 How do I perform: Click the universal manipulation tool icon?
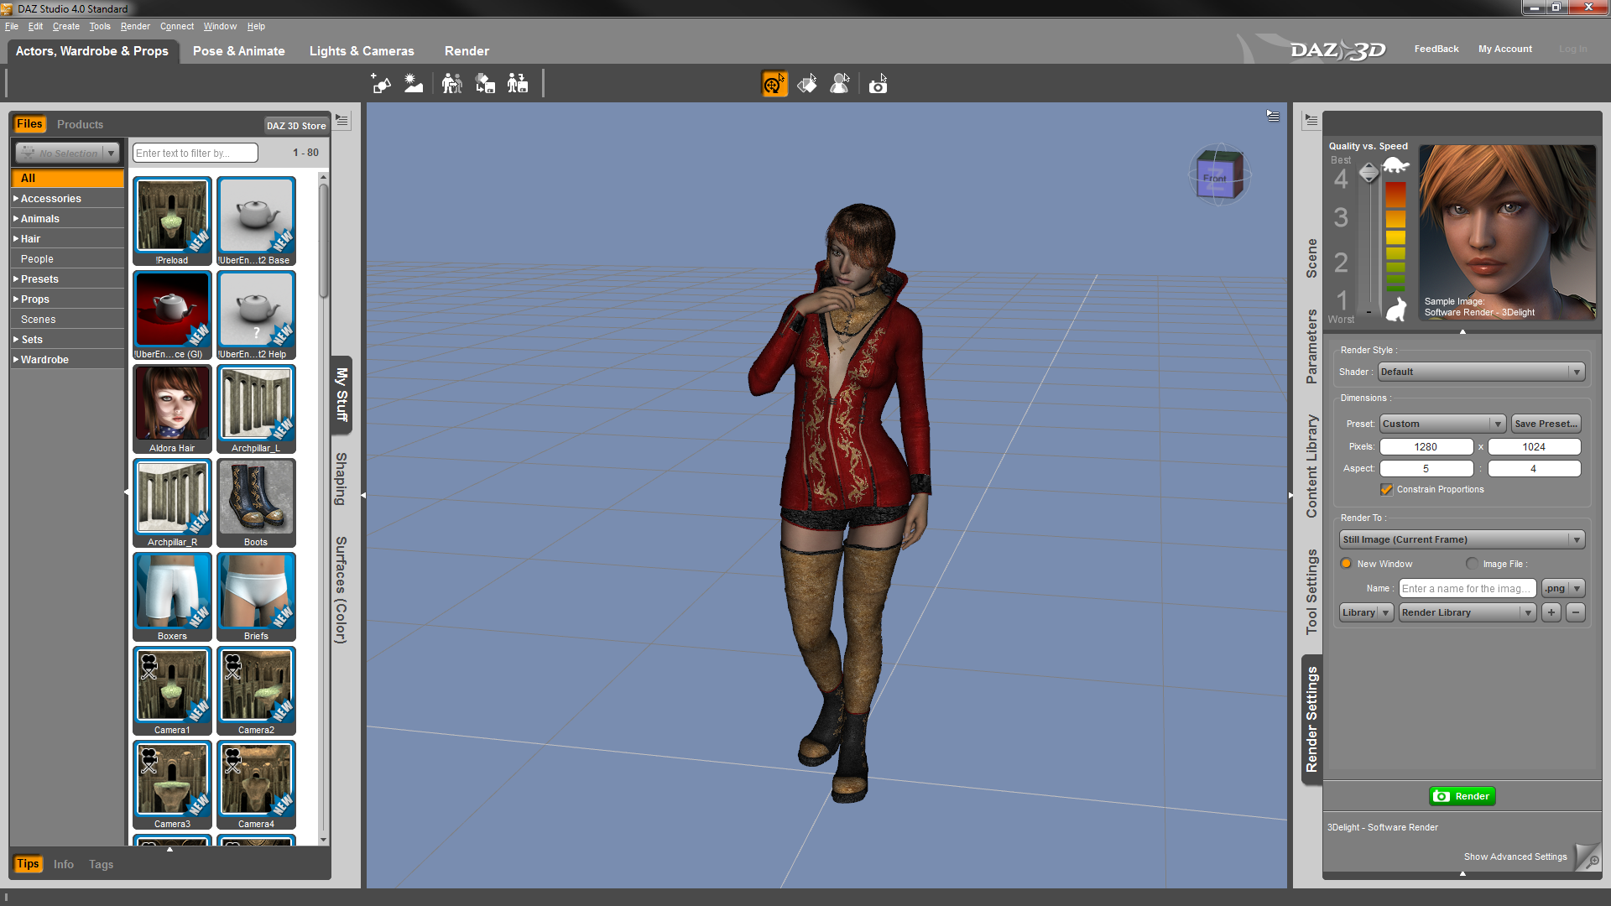click(x=774, y=84)
